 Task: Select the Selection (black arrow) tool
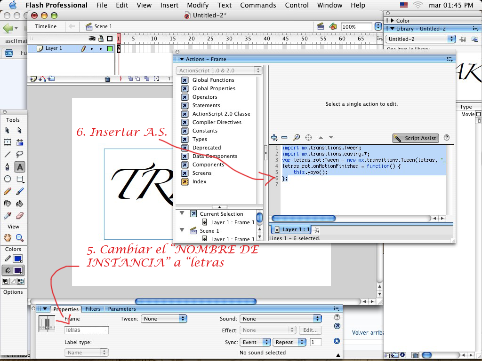click(x=8, y=130)
